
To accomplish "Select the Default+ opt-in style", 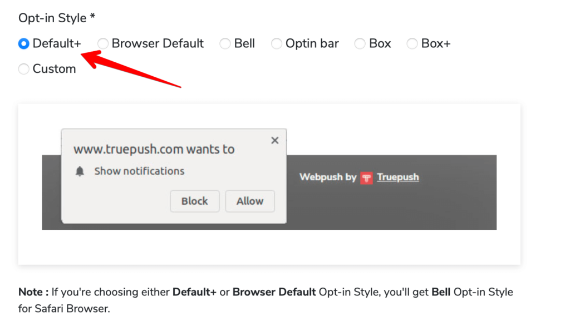I will point(23,43).
